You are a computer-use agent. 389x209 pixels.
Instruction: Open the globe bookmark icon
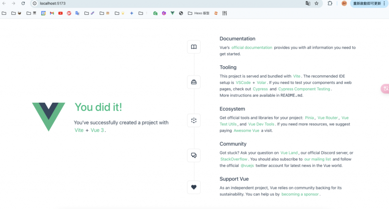point(181,13)
